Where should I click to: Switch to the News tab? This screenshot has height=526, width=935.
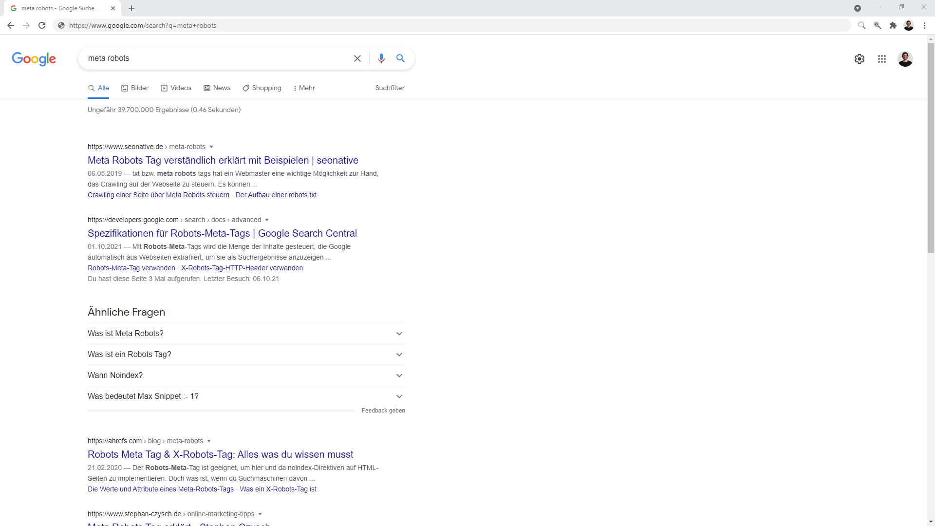(217, 88)
